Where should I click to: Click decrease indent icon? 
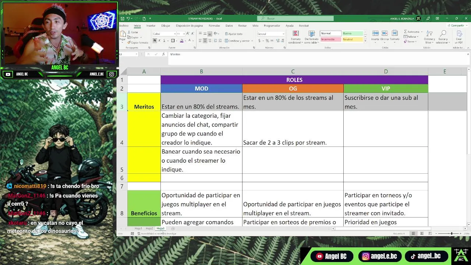tap(215, 40)
